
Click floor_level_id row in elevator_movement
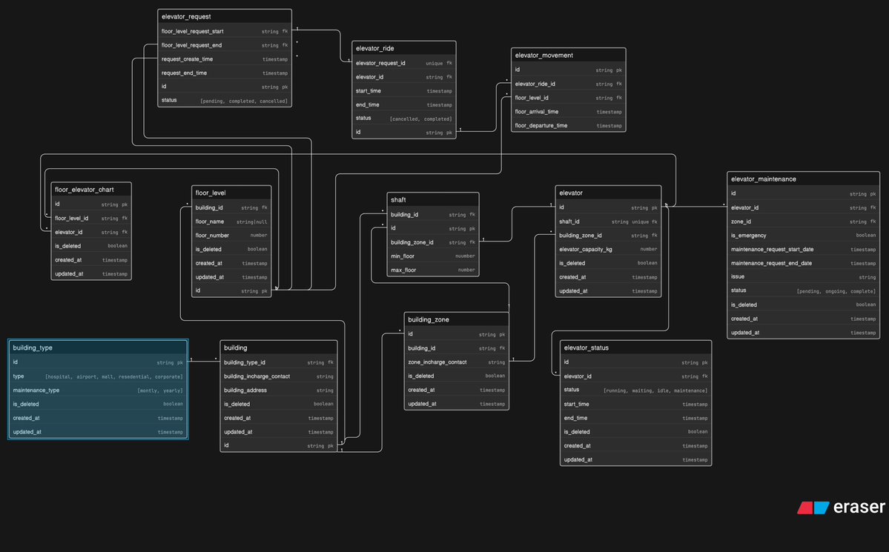pos(568,98)
